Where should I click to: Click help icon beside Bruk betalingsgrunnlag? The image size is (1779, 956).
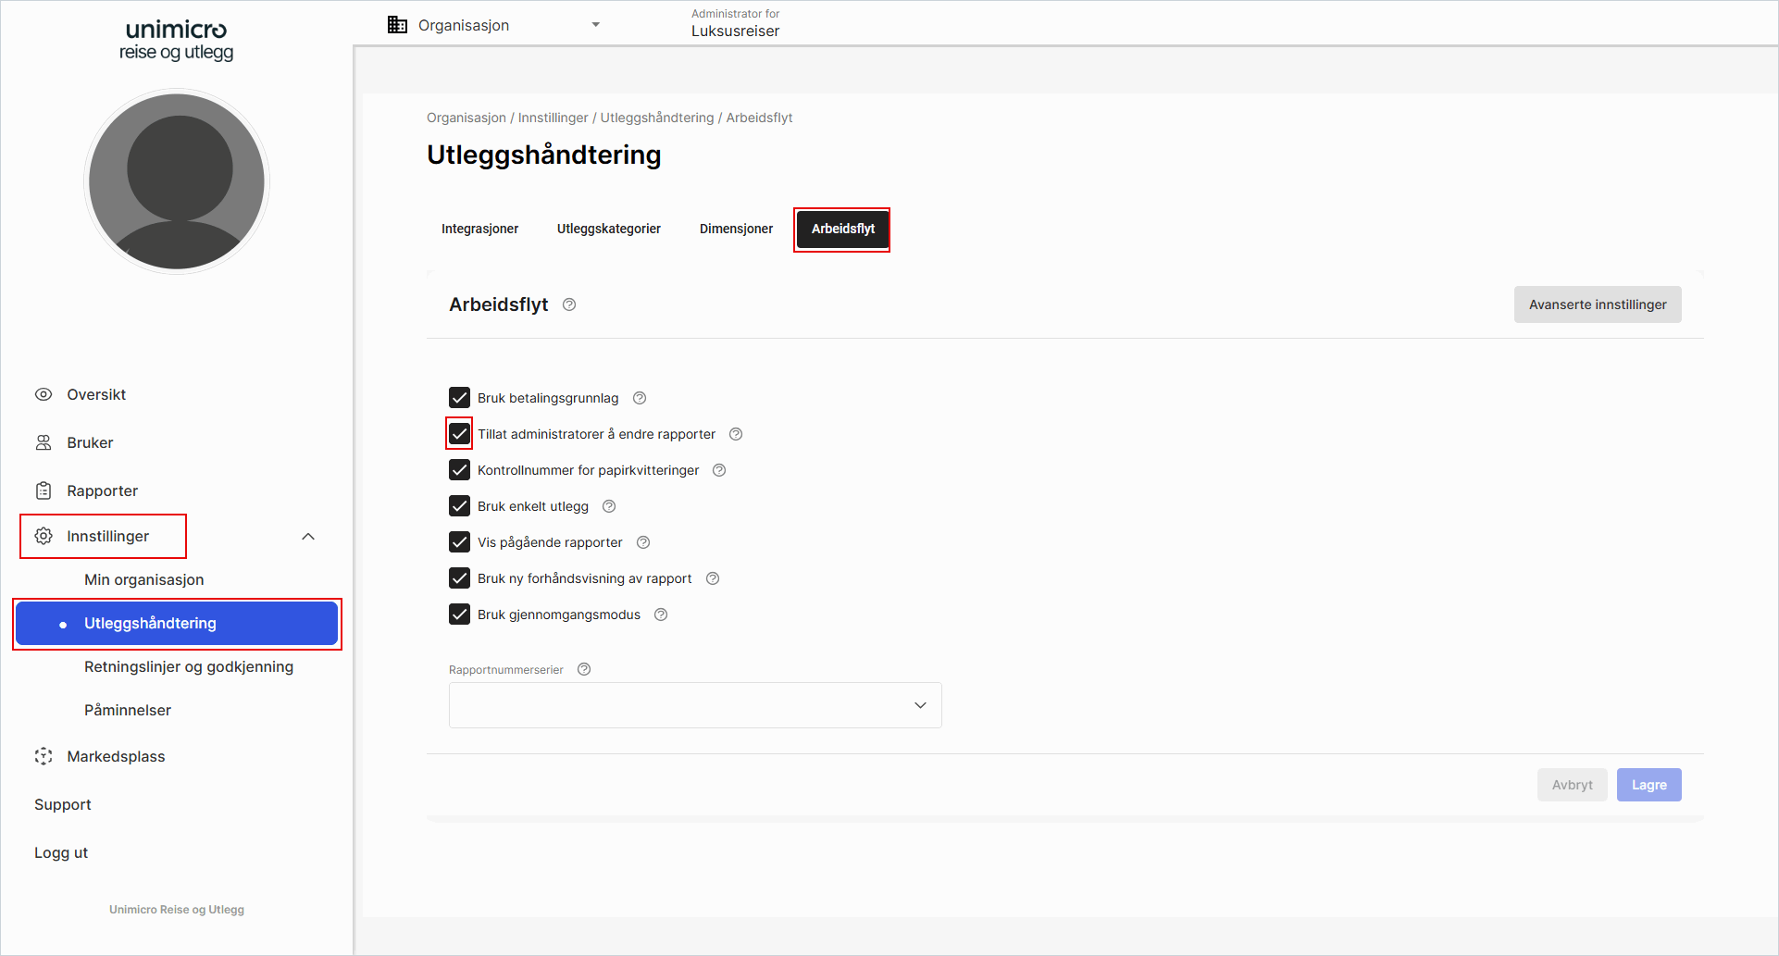pos(640,398)
